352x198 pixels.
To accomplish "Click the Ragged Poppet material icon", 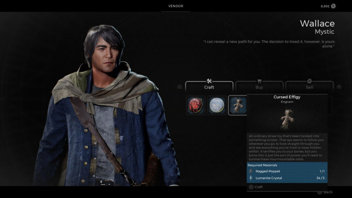I will [x=251, y=171].
